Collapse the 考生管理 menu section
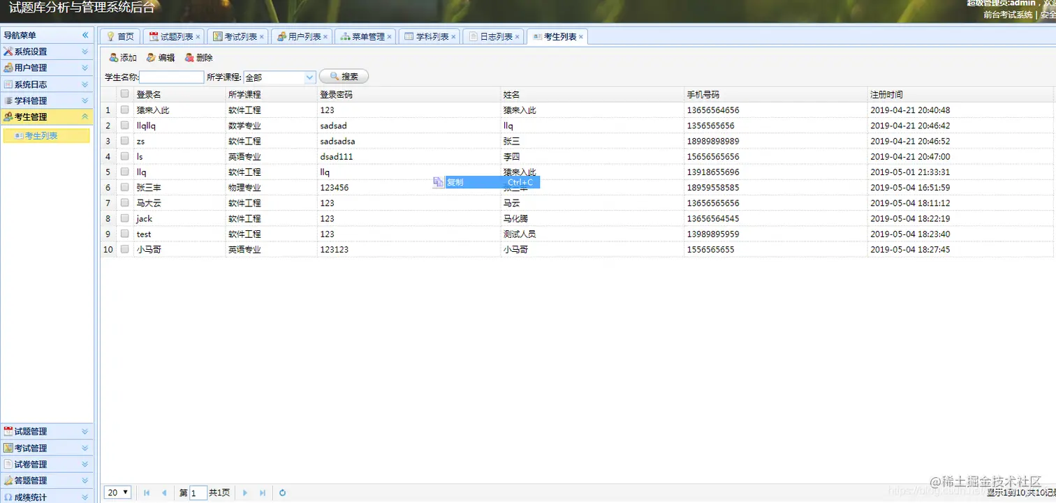The height and width of the screenshot is (503, 1056). tap(85, 117)
